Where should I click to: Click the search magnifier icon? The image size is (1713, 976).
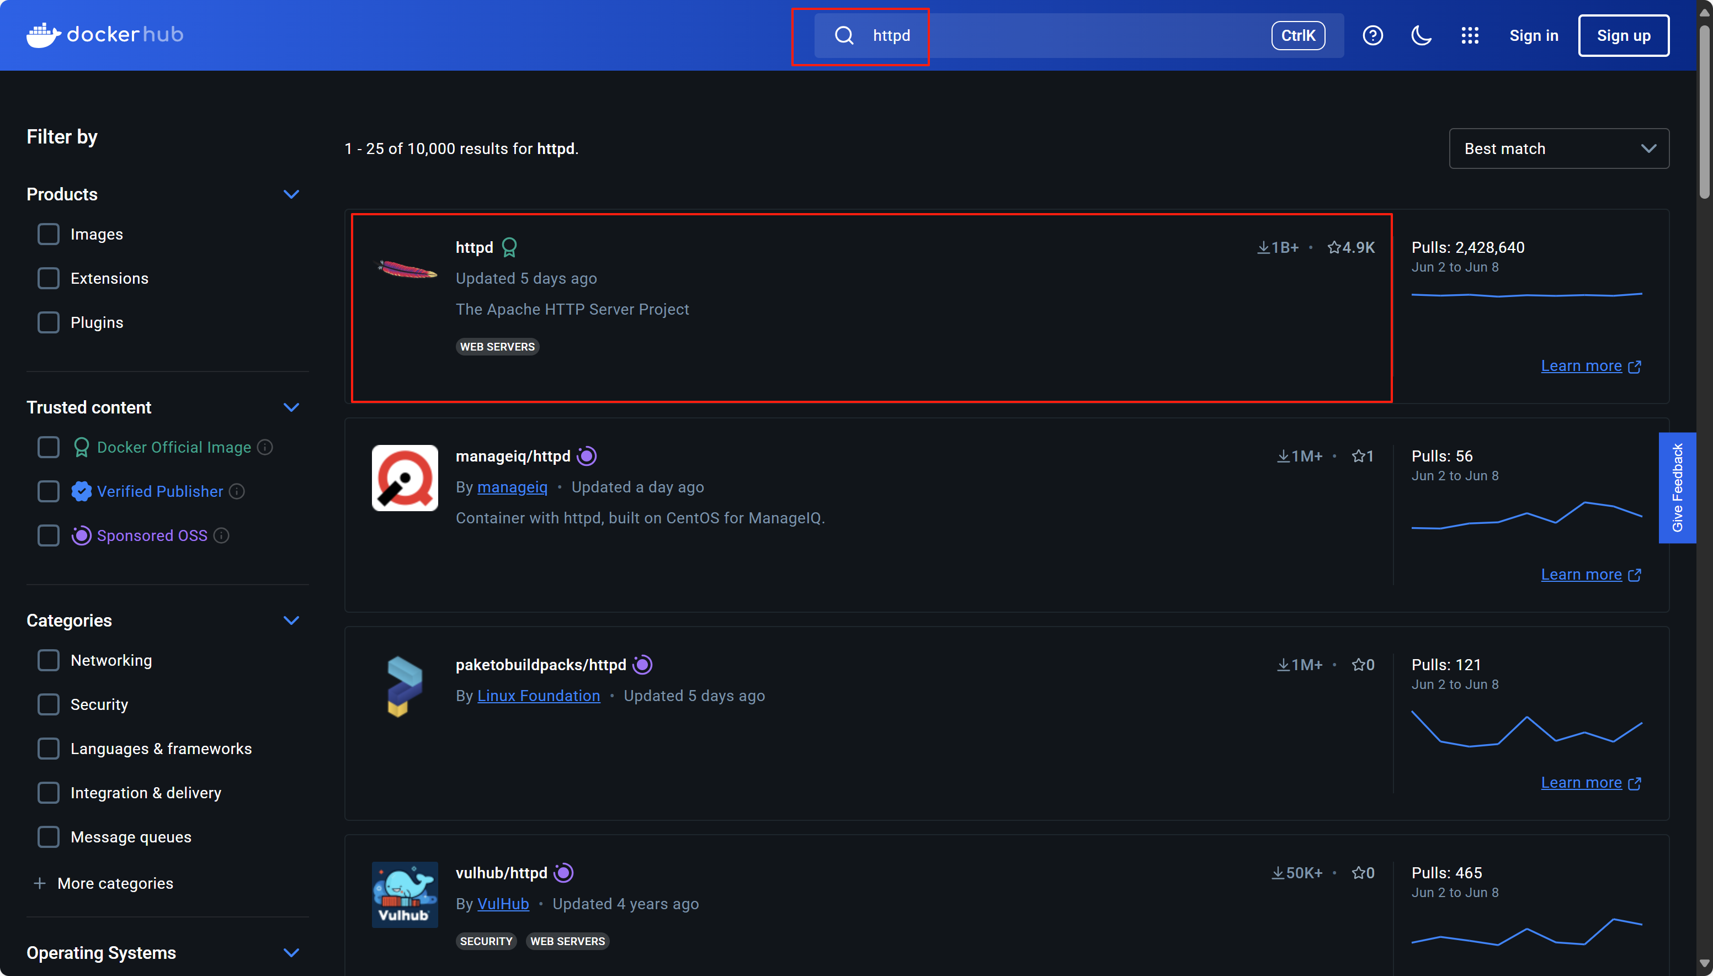844,35
